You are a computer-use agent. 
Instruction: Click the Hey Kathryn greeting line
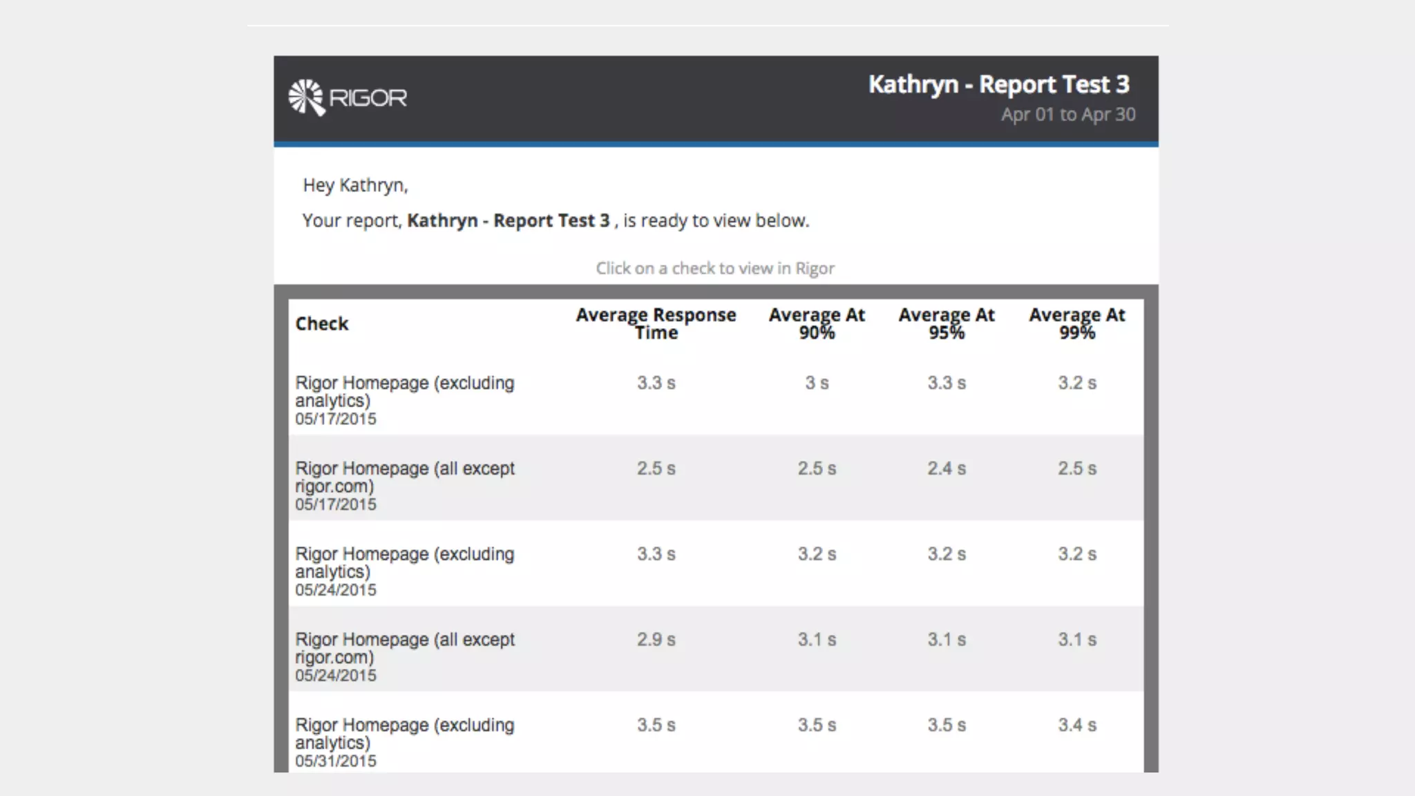pos(355,185)
